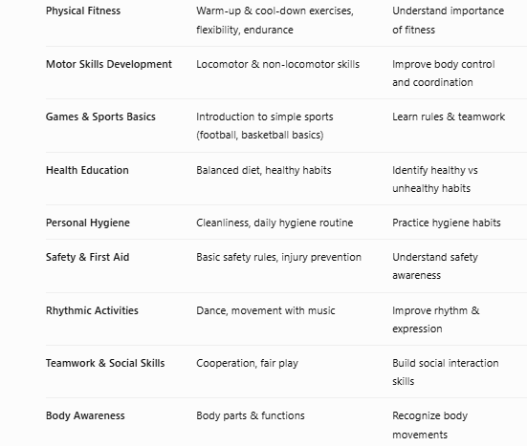Select the Rhythmic Activities heading

[x=92, y=310]
